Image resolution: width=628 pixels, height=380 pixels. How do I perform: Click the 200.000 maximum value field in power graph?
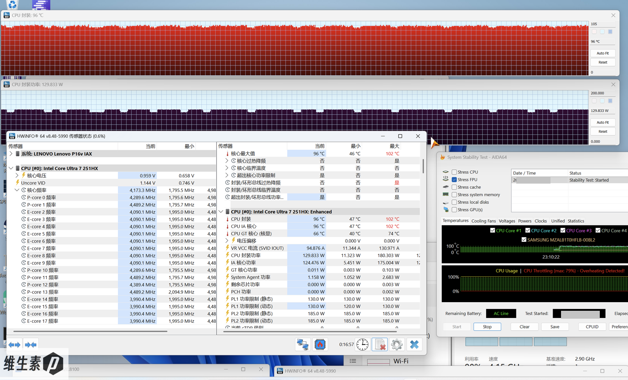603,93
